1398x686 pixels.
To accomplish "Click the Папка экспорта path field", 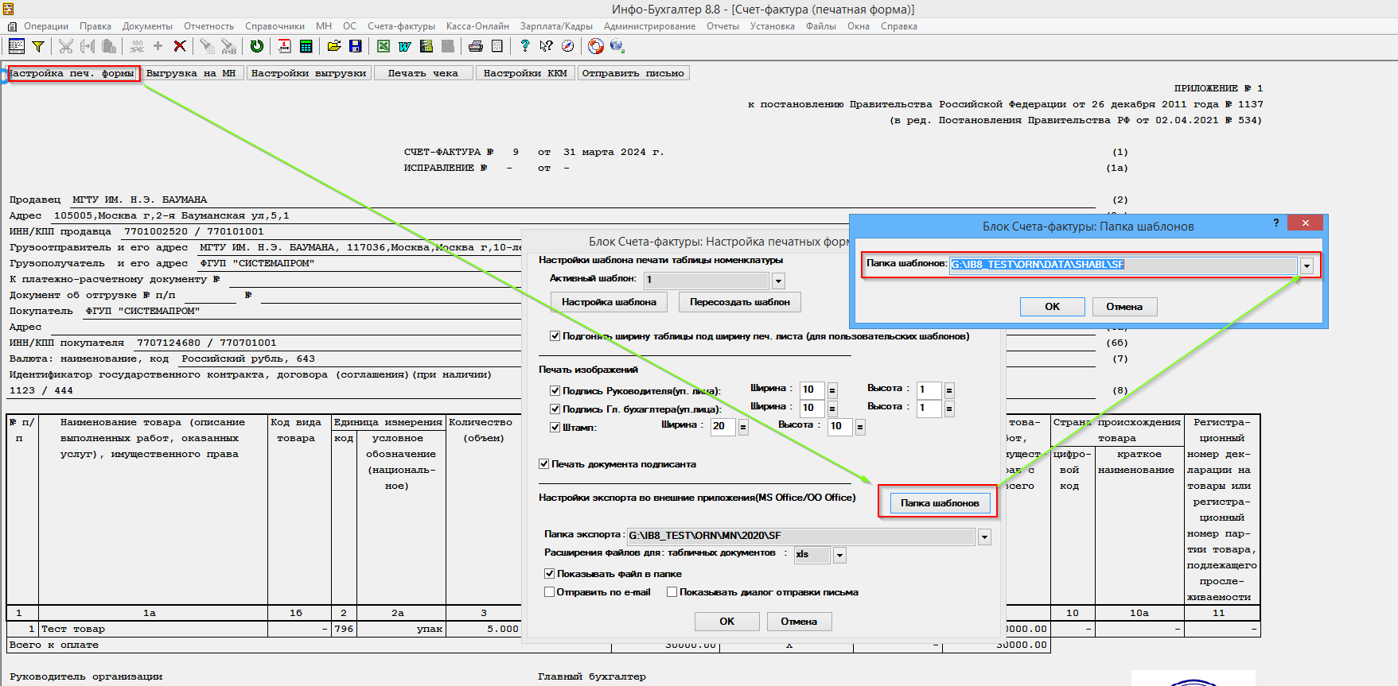I will point(801,537).
